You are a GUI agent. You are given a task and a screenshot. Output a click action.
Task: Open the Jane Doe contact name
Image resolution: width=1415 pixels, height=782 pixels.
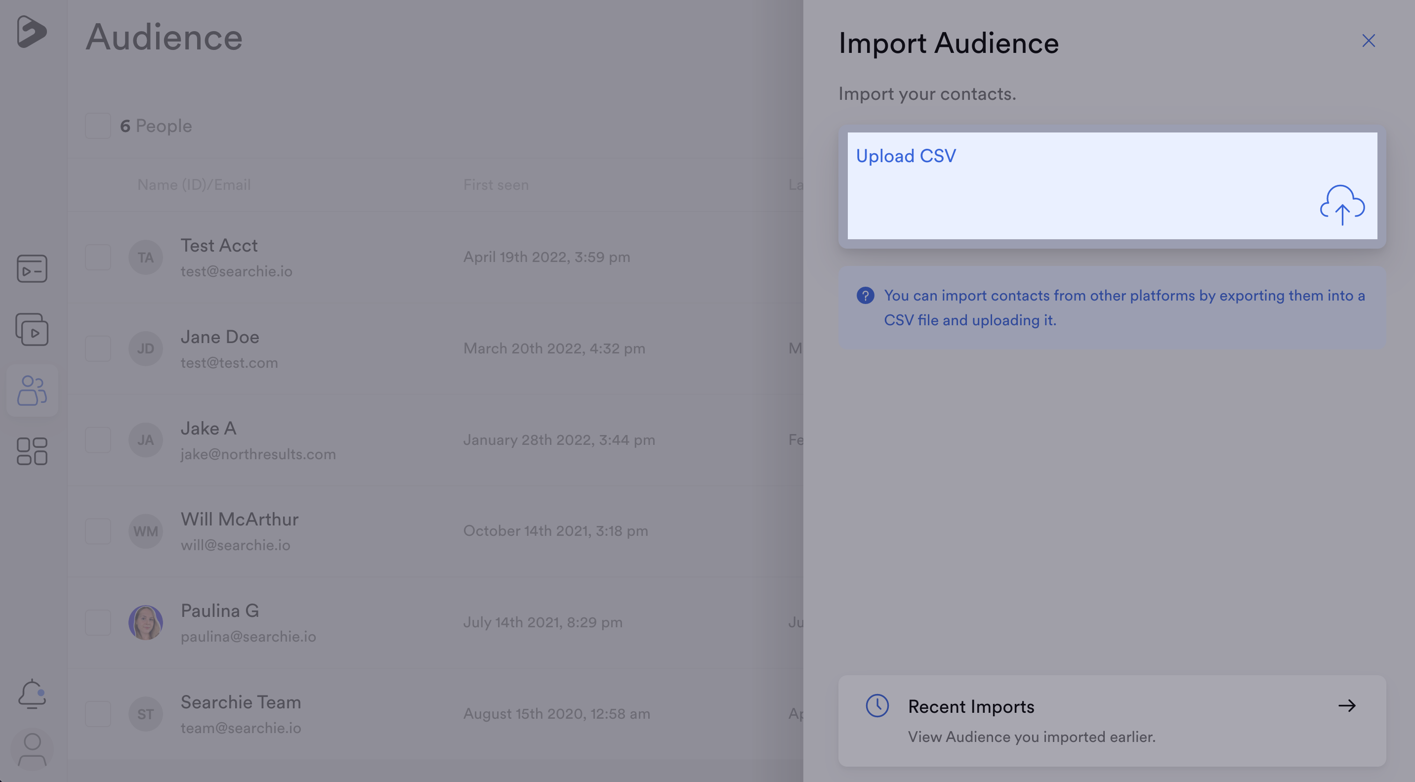pos(220,337)
